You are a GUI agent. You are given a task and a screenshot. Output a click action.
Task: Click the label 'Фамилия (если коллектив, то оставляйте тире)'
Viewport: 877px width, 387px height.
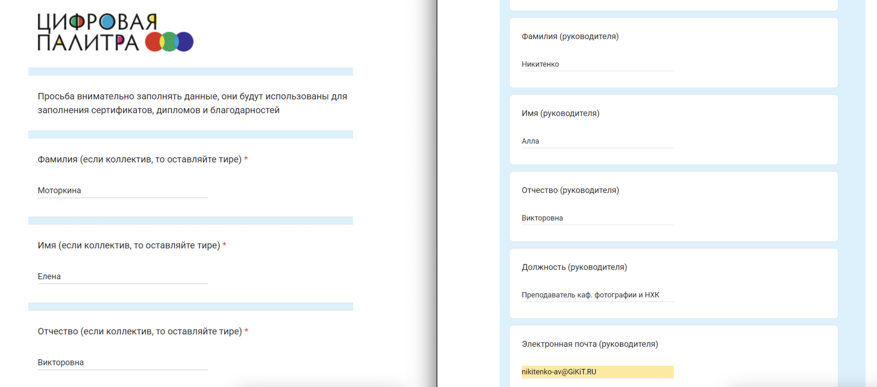click(139, 159)
